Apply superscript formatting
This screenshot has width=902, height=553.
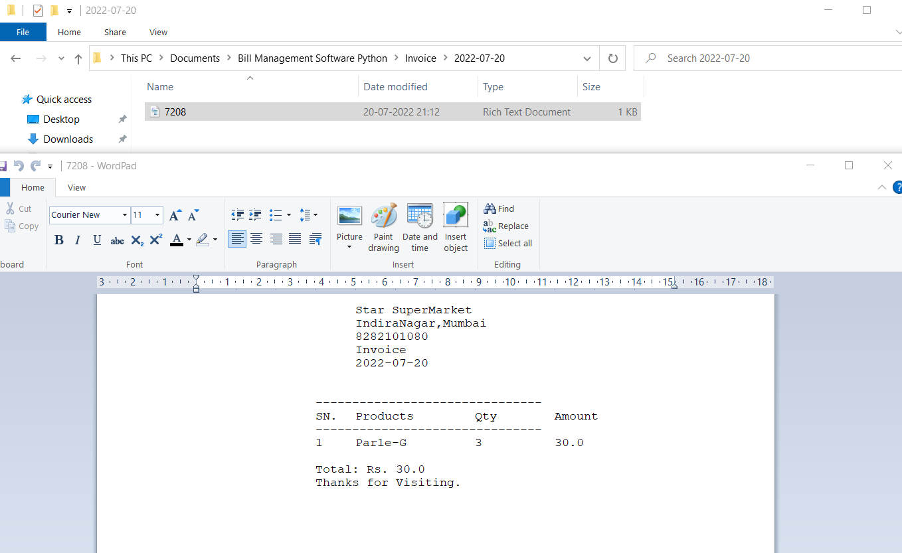[155, 240]
